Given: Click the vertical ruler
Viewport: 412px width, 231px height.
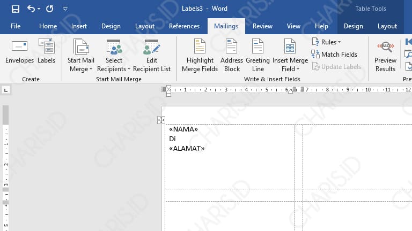Looking at the screenshot, I should (6, 167).
